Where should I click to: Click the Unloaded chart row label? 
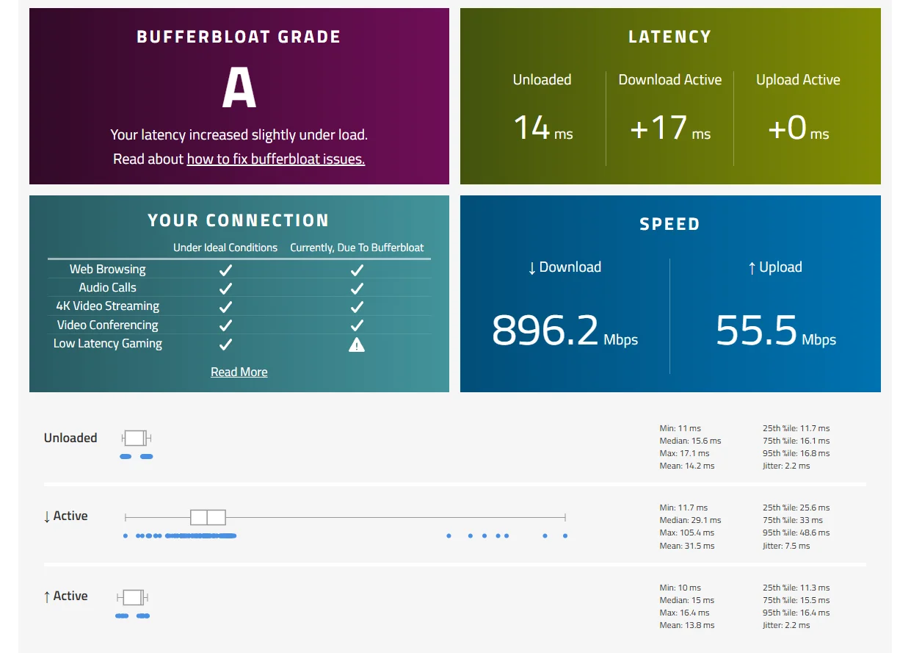click(x=70, y=438)
